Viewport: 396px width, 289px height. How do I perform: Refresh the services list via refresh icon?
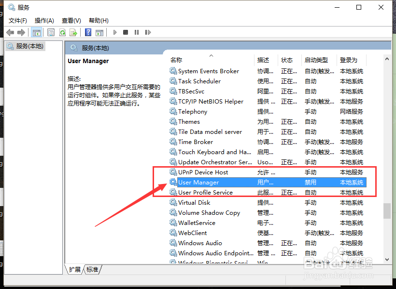pos(63,32)
